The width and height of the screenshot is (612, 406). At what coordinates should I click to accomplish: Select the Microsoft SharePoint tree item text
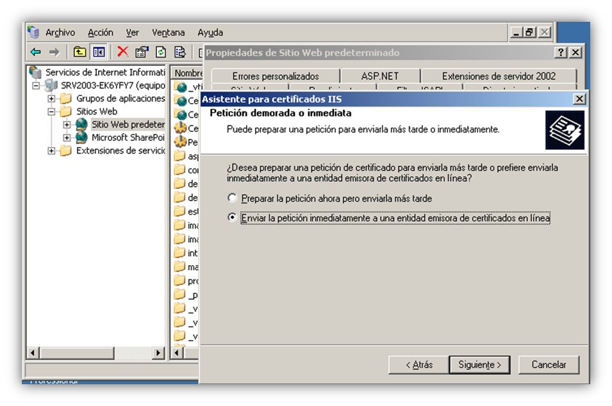(128, 137)
